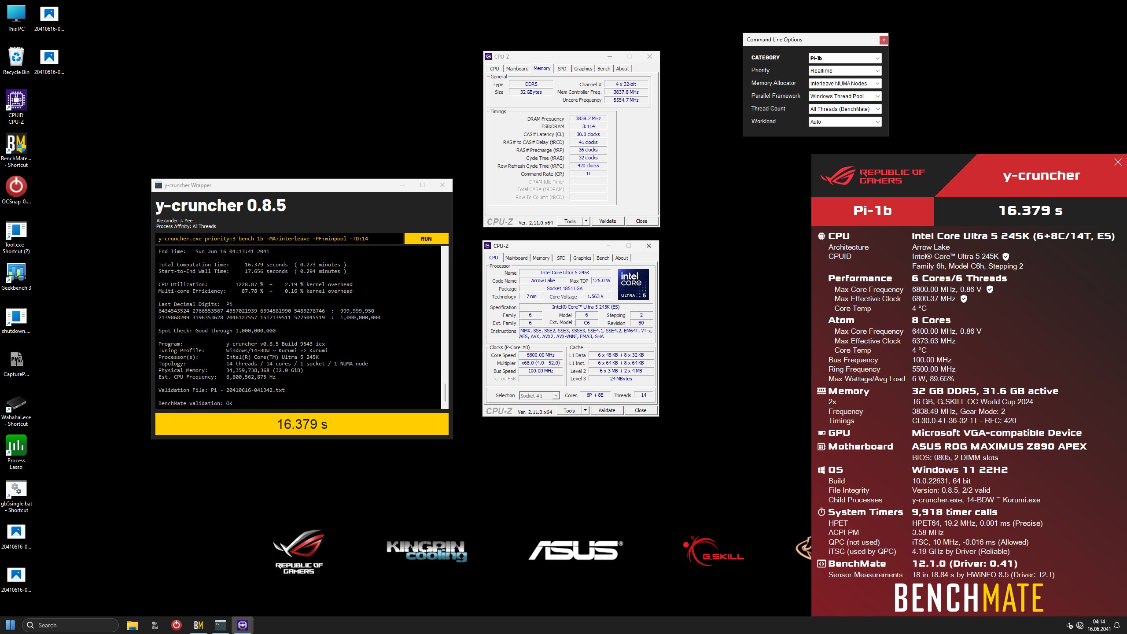Launch Wahaha!.exe shortcut icon

click(x=16, y=410)
